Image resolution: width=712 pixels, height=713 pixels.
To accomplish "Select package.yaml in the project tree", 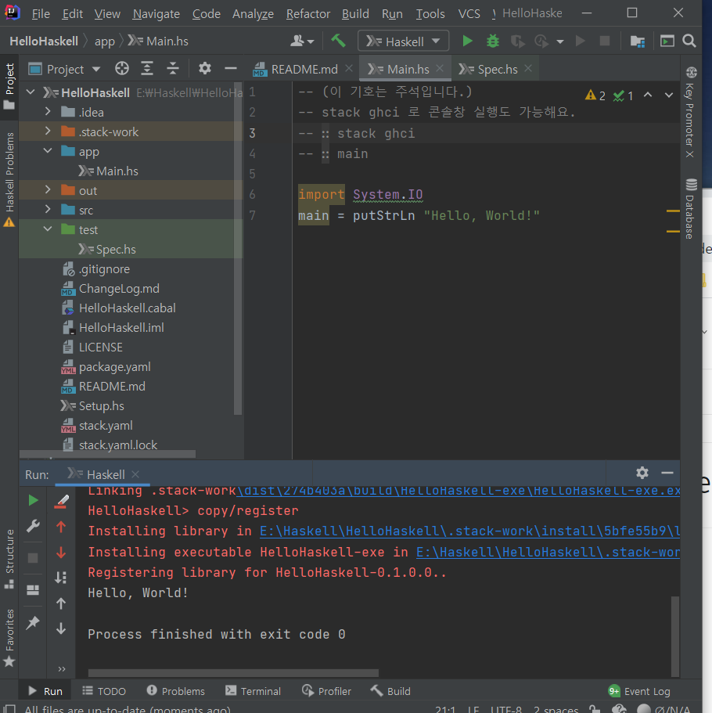I will point(114,366).
